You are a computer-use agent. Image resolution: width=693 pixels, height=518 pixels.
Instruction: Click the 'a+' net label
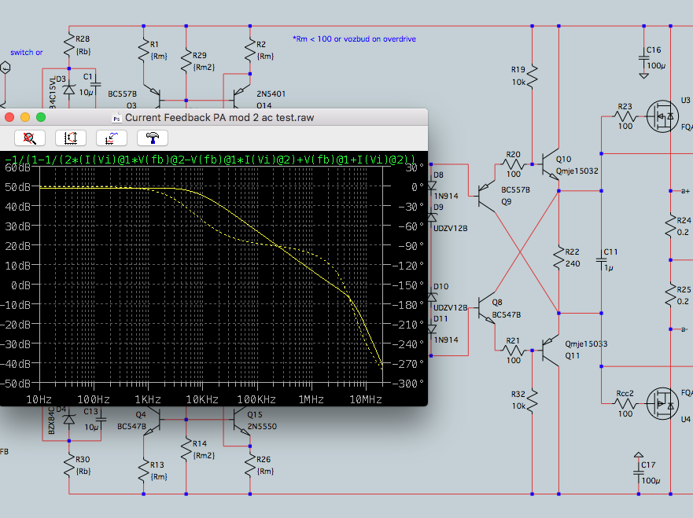pyautogui.click(x=685, y=191)
